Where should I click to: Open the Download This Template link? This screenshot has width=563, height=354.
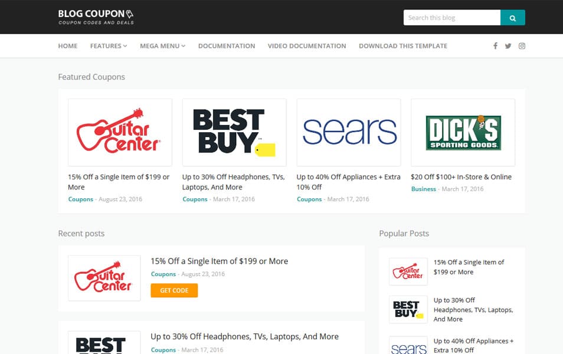coord(402,45)
